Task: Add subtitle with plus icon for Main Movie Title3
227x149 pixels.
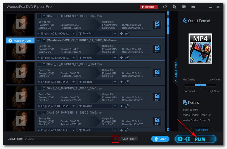Action: coord(121,58)
